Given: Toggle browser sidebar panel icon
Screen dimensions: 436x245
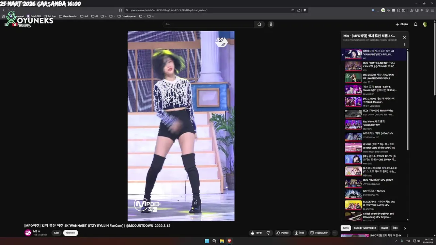Looking at the screenshot, I should tap(417, 10).
